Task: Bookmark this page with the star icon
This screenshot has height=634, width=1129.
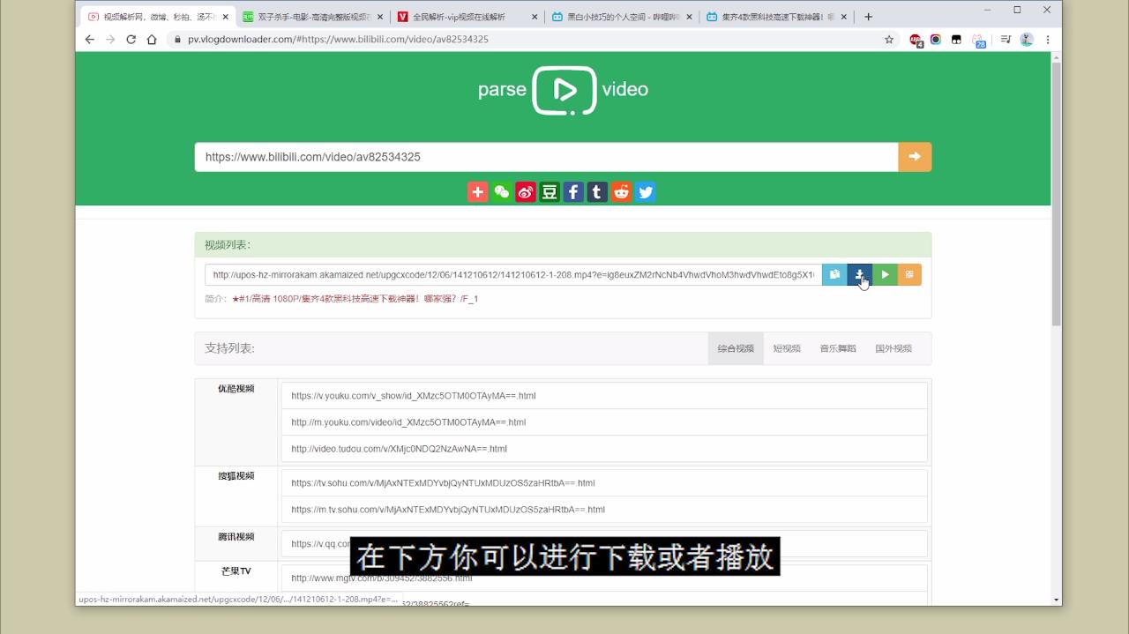Action: (x=889, y=40)
